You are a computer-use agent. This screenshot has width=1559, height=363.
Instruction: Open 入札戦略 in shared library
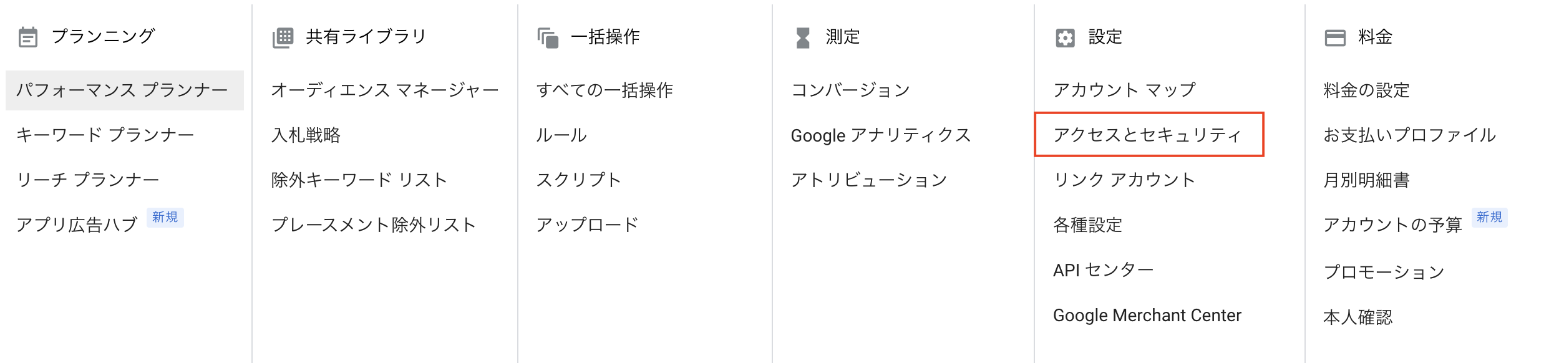[306, 135]
